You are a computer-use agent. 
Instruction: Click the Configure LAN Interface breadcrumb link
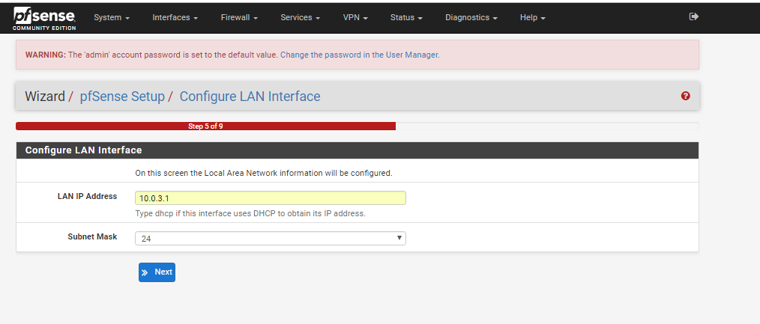(250, 97)
